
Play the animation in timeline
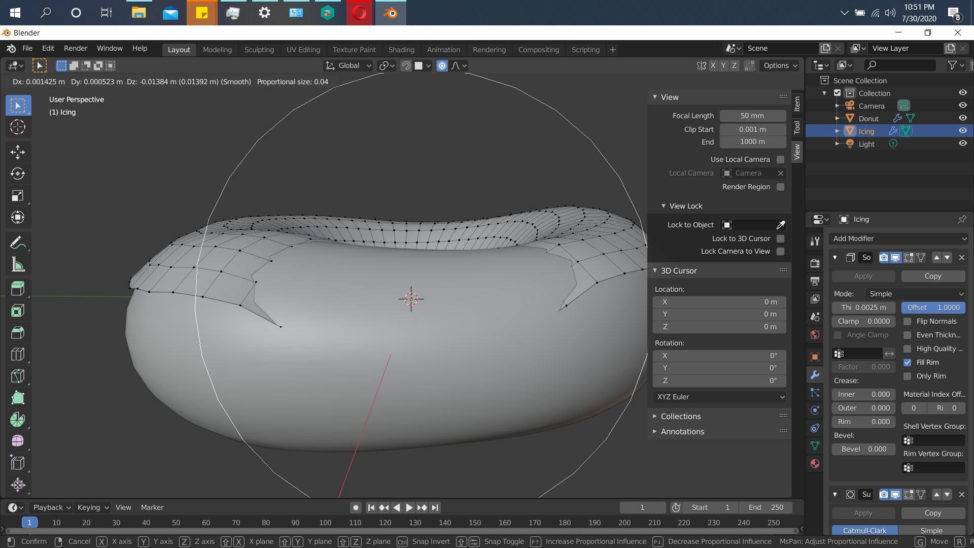coord(409,507)
